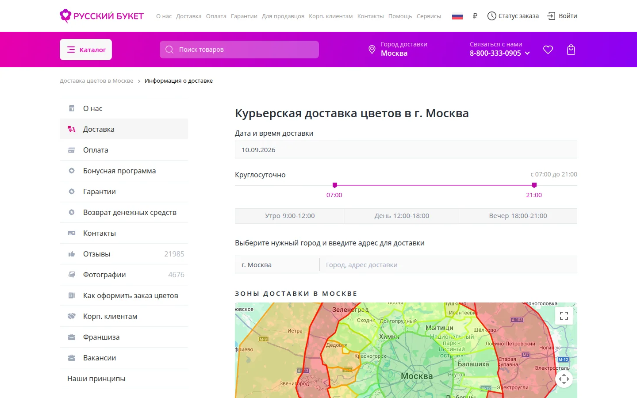Open the date picker showing 10.09.2026
637x398 pixels.
[x=406, y=149]
